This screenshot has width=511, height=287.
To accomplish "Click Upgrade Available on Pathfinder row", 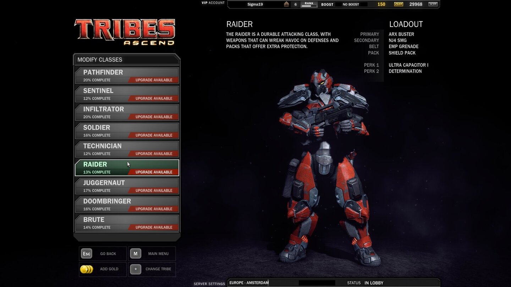I will click(154, 80).
